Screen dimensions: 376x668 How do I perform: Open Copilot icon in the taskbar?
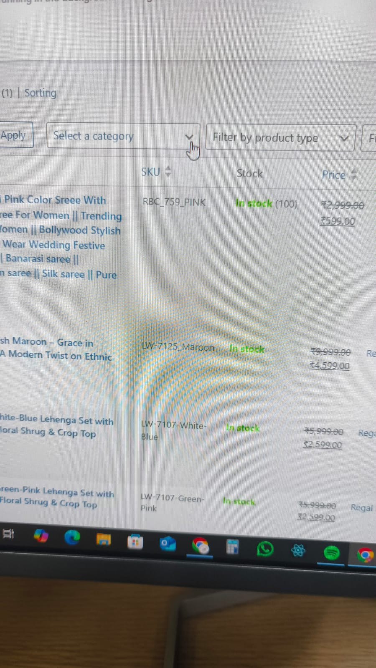(41, 535)
